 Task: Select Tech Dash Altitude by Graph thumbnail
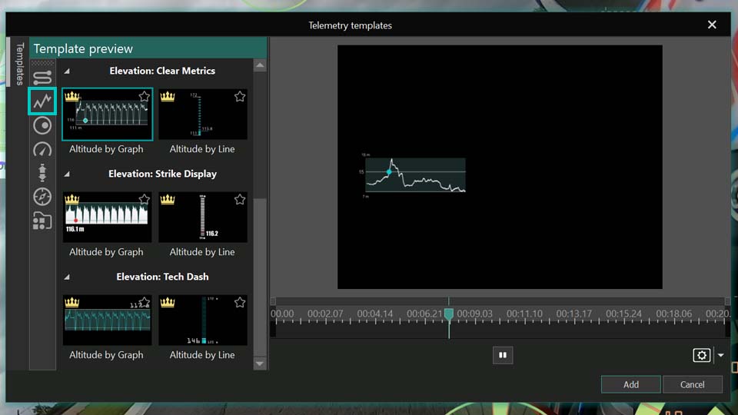pos(108,320)
